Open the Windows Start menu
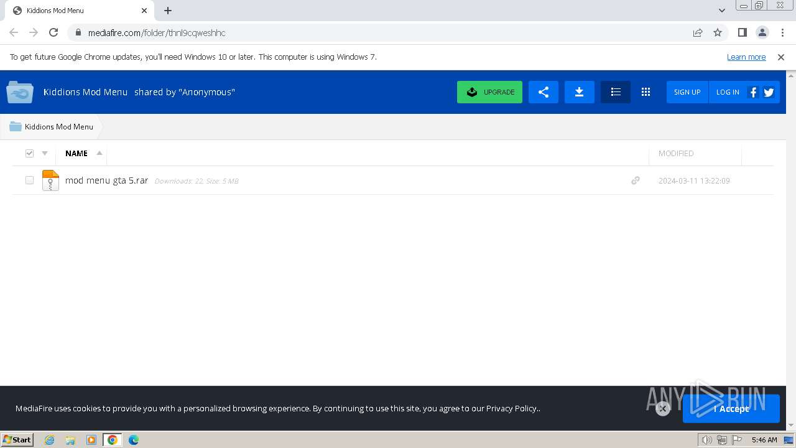This screenshot has width=796, height=448. click(17, 440)
